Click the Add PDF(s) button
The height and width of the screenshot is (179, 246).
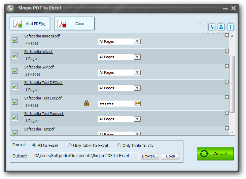(30, 24)
